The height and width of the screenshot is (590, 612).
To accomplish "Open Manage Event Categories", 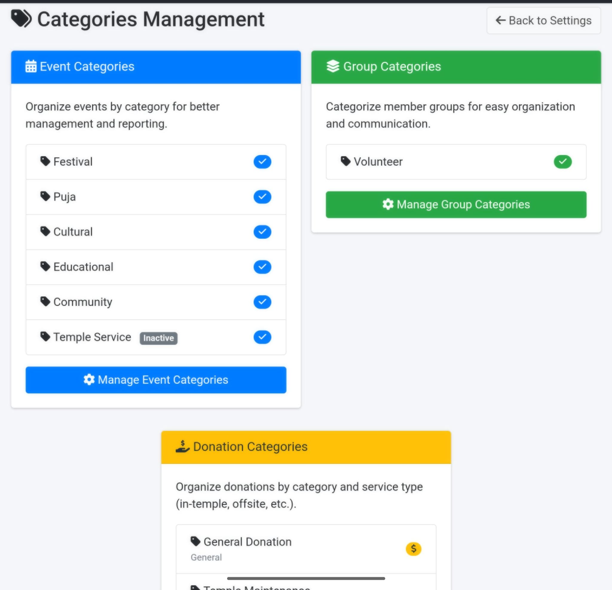I will pos(156,380).
